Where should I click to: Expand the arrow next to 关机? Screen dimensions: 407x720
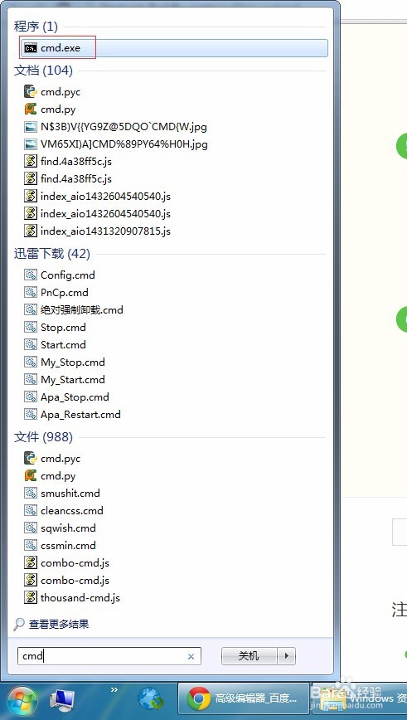tap(287, 656)
